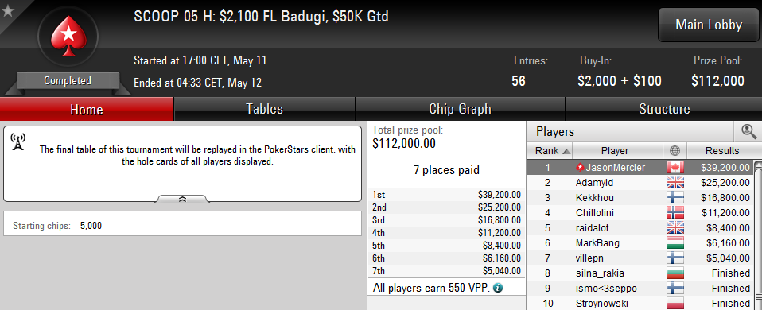762x310 pixels.
Task: Collapse the final table announcement panel
Action: point(182,199)
